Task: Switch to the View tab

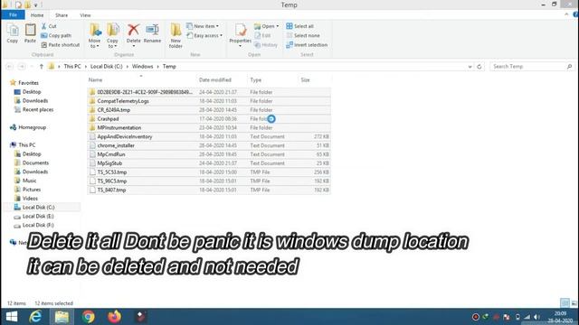Action: click(85, 15)
